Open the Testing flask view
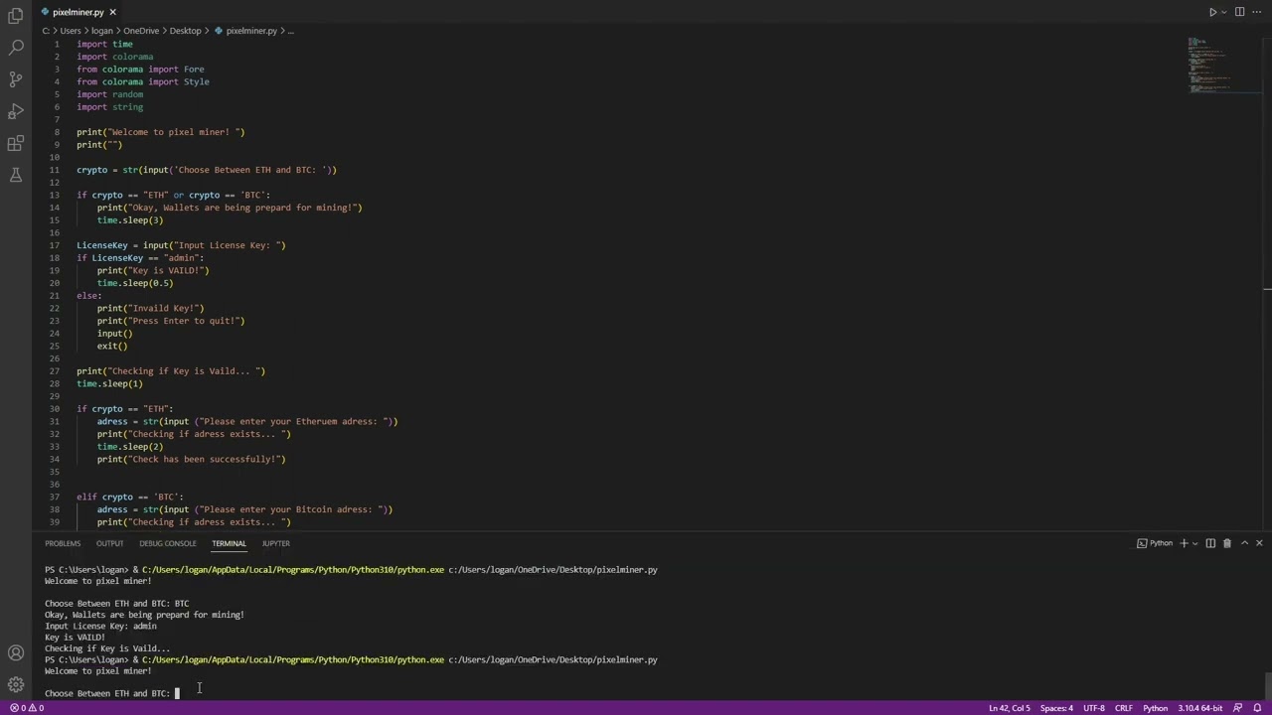Image resolution: width=1272 pixels, height=715 pixels. click(x=16, y=175)
